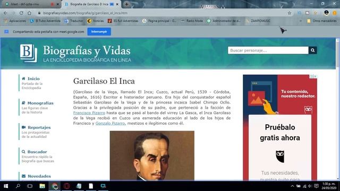
Task: Close the Biografia de Garcilaso tab
Action: (117, 4)
